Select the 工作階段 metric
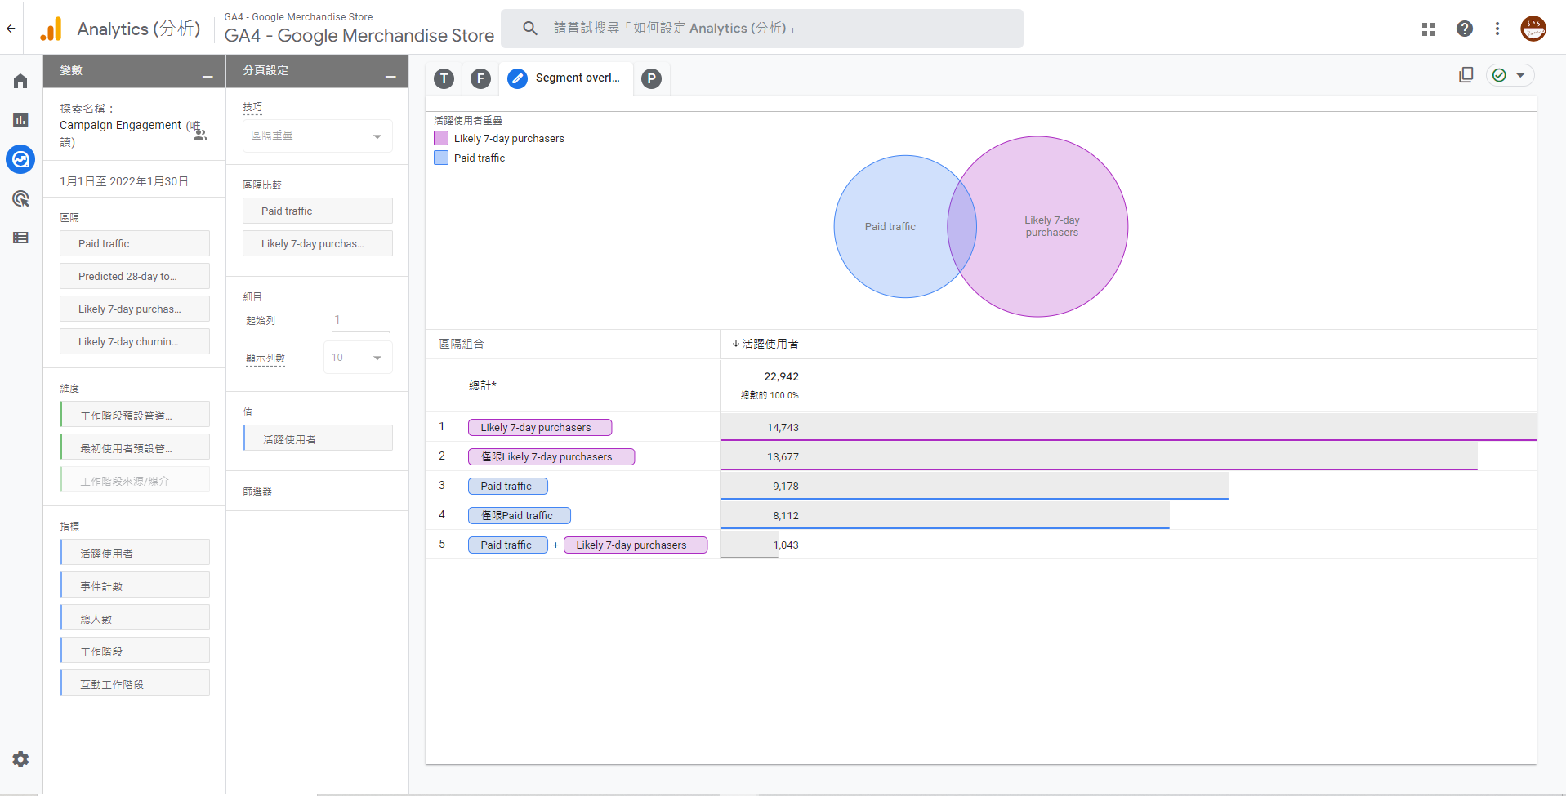 coord(135,651)
